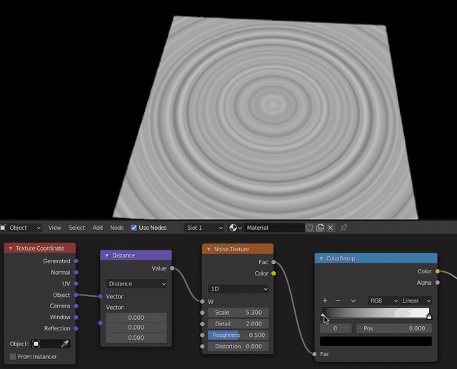
Task: Enable the From Instancer checkbox
Action: (13, 357)
